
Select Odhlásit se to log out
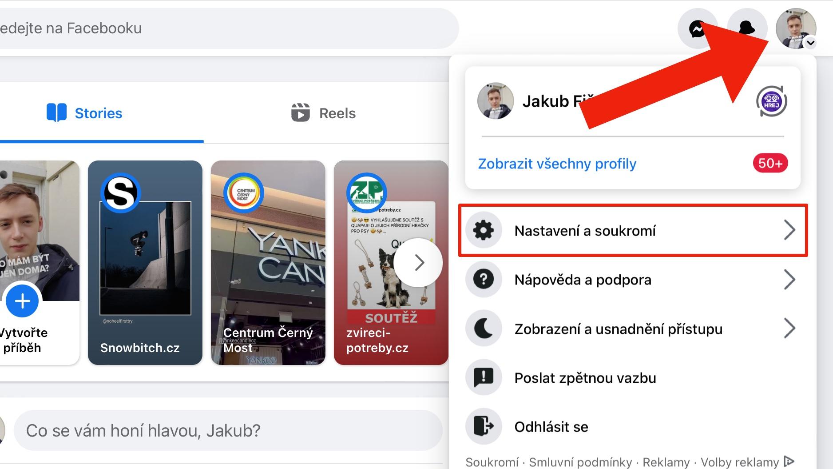tap(551, 427)
